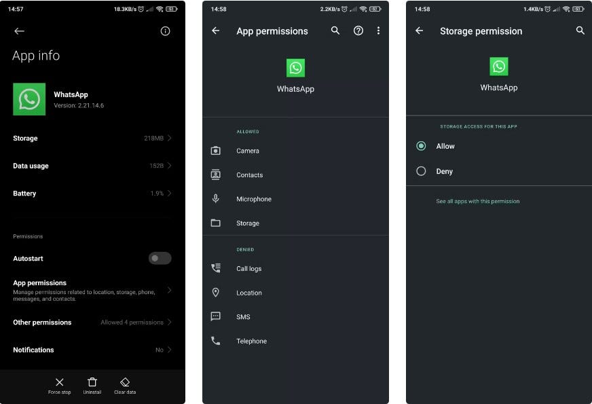Expand the Storage 218MB row chevron
Viewport: 592px width, 404px height.
point(170,139)
